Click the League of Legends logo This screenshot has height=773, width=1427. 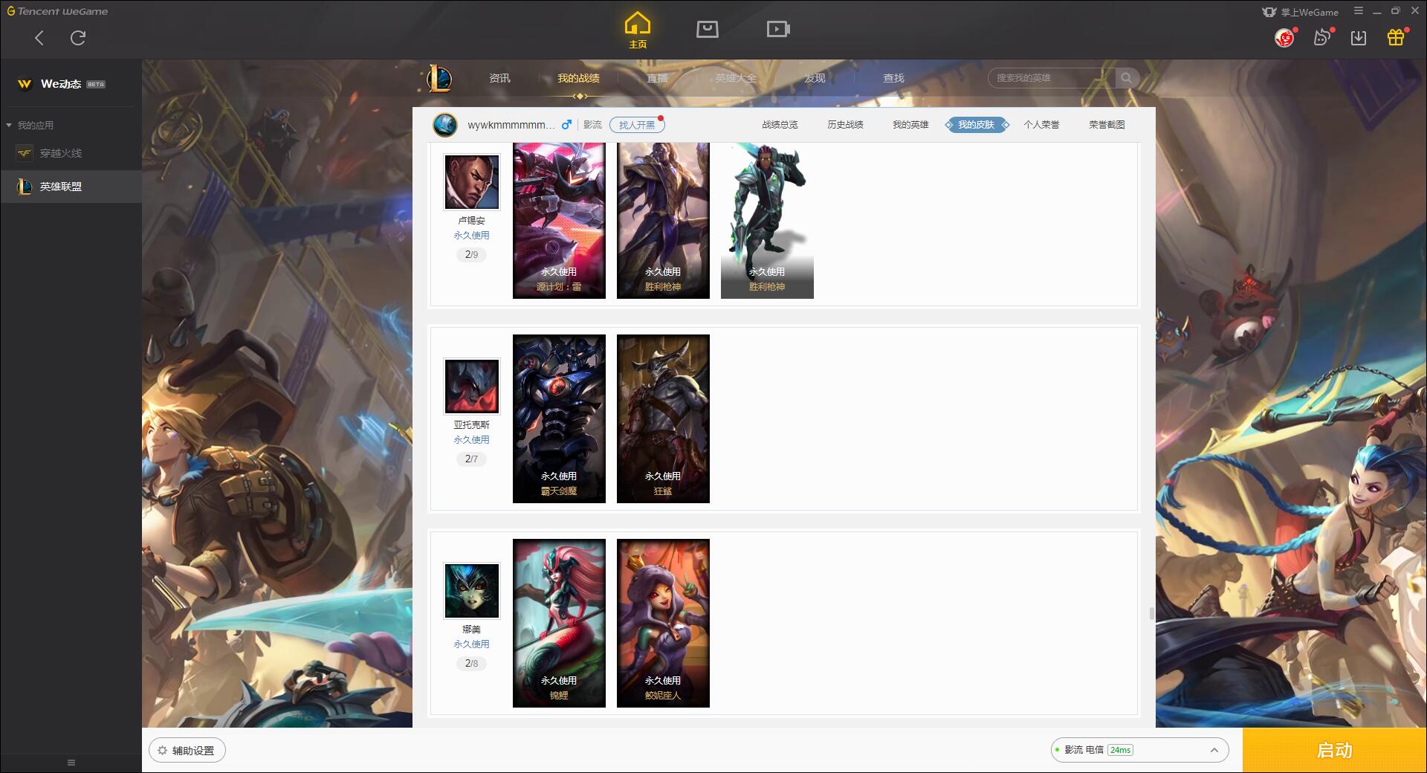tap(439, 78)
